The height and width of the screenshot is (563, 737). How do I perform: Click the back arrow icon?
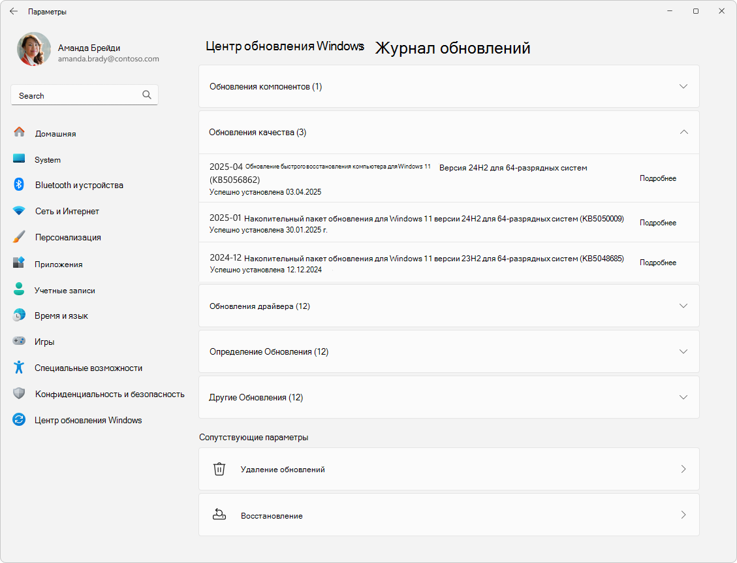point(14,11)
